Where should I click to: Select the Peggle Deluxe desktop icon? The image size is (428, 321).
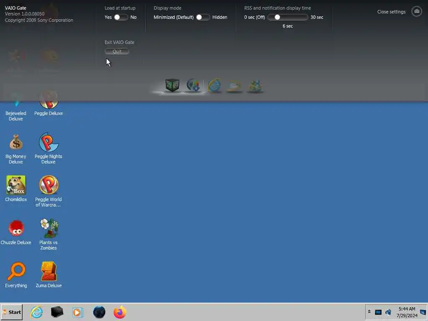(48, 104)
